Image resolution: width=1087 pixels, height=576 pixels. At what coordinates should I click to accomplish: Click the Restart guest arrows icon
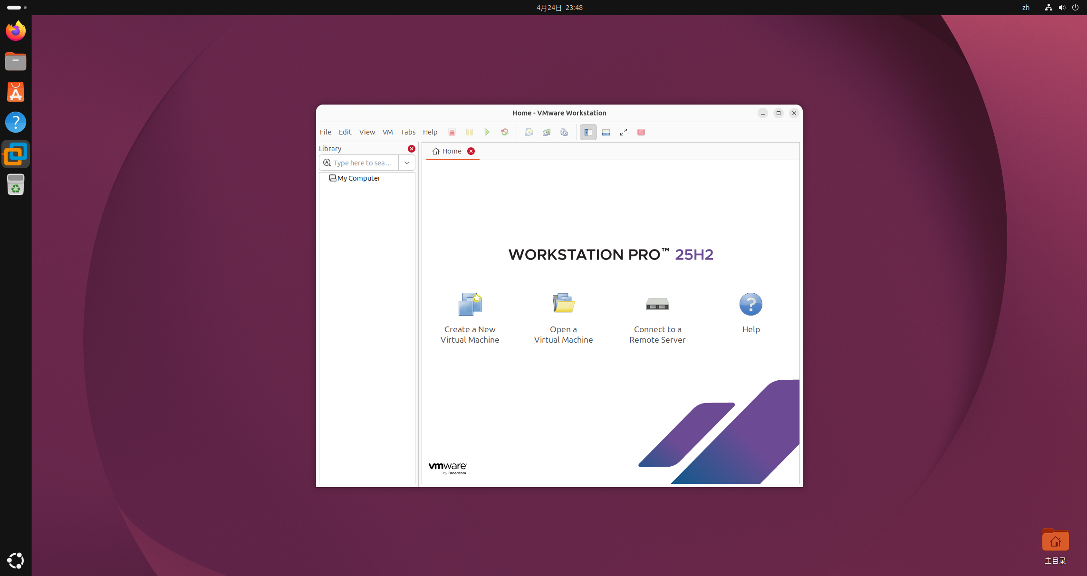(504, 132)
